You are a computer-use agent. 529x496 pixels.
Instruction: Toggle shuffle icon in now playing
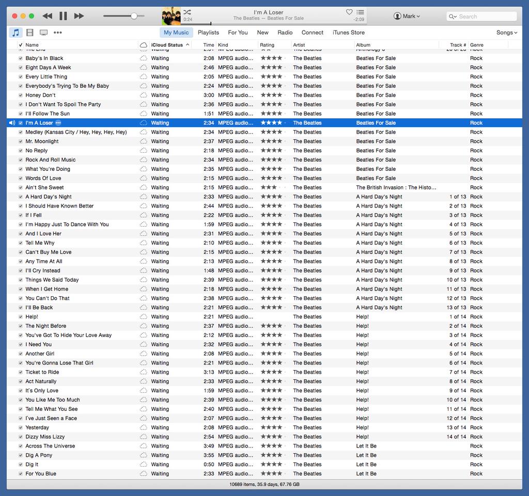pos(187,12)
